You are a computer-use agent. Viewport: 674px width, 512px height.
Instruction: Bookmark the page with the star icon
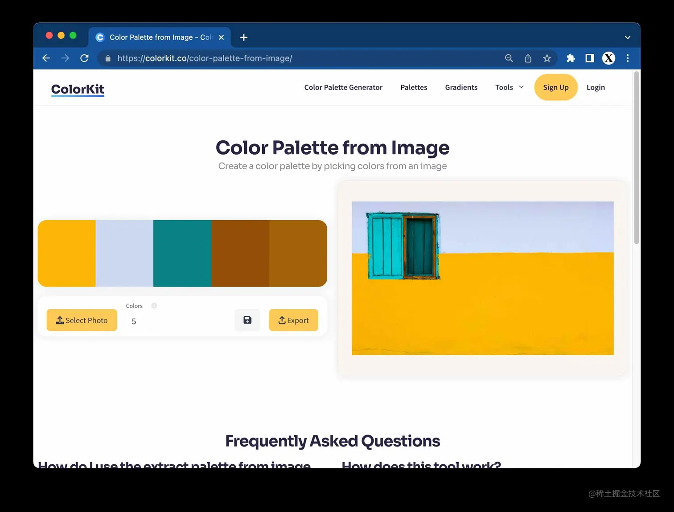click(547, 58)
